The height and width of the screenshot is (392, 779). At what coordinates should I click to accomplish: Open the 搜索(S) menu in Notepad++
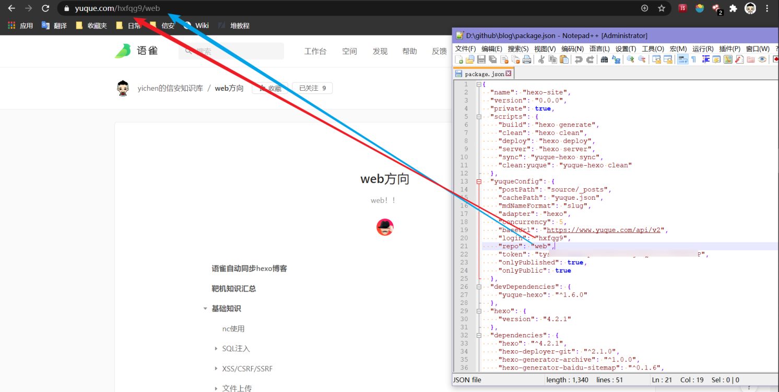pyautogui.click(x=518, y=48)
